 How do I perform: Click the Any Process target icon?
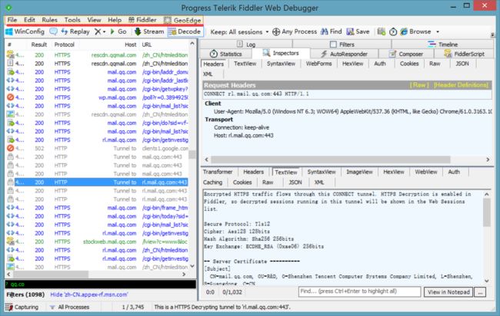pos(276,31)
